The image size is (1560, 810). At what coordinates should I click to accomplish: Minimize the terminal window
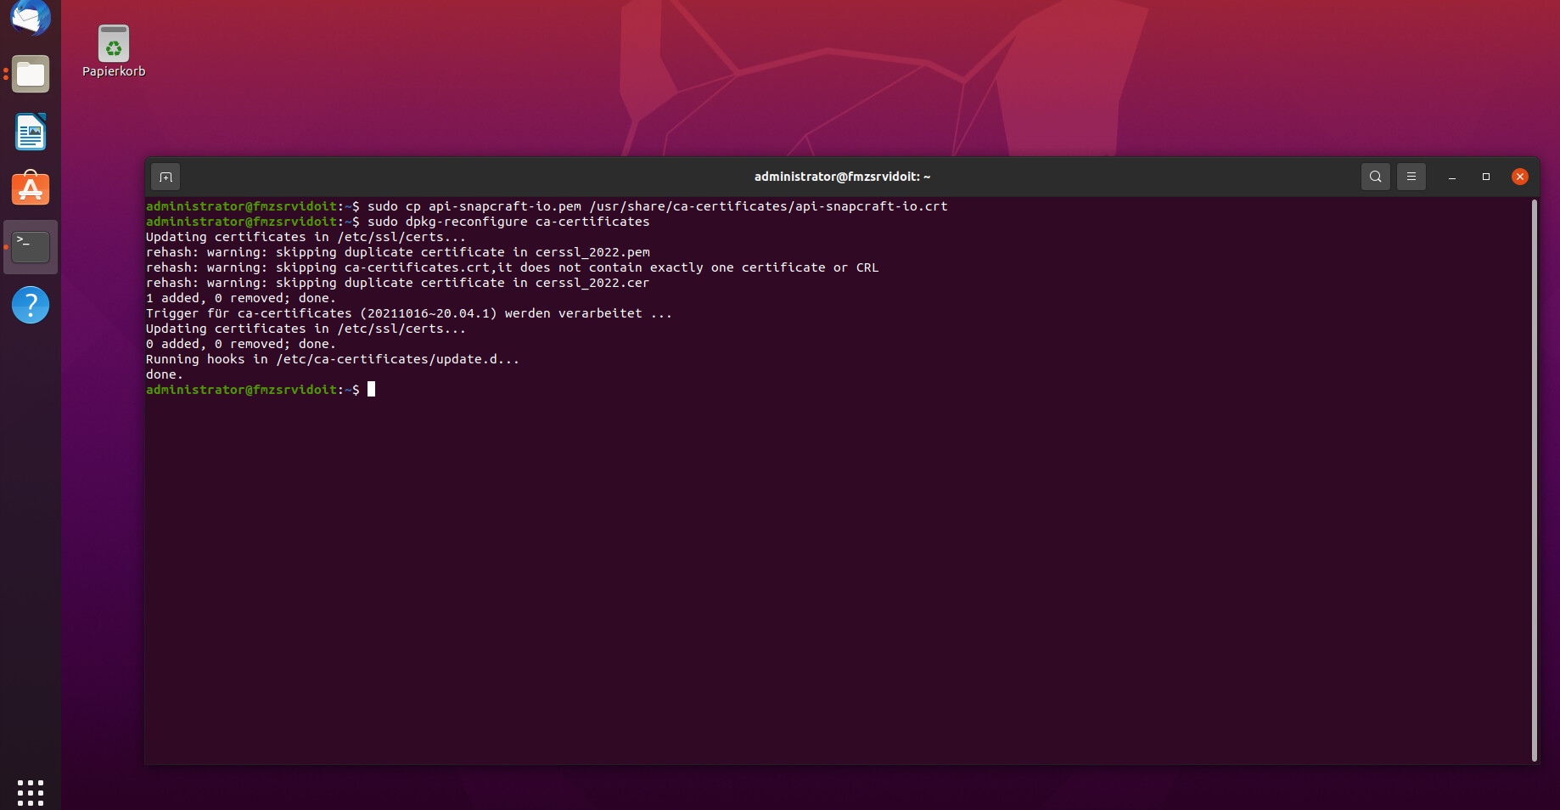tap(1452, 177)
